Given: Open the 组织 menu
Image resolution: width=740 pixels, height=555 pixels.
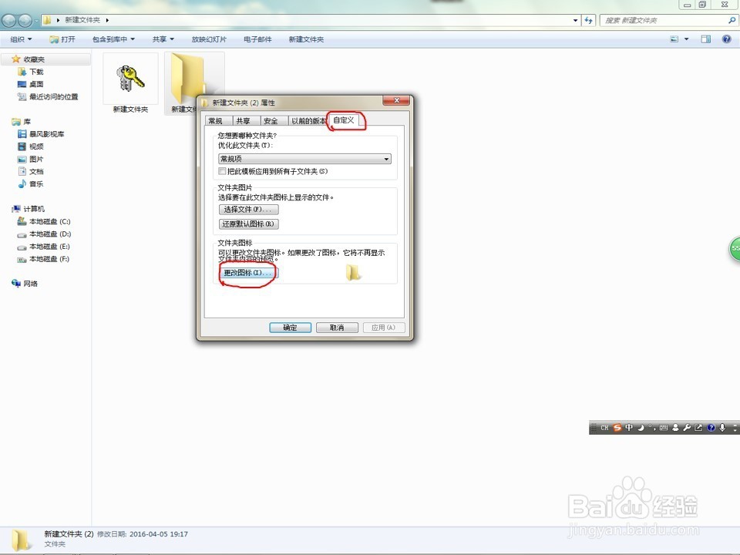Looking at the screenshot, I should pyautogui.click(x=22, y=39).
